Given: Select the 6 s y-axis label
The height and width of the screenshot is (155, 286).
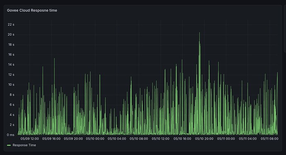Looking at the screenshot, I should pyautogui.click(x=12, y=105).
